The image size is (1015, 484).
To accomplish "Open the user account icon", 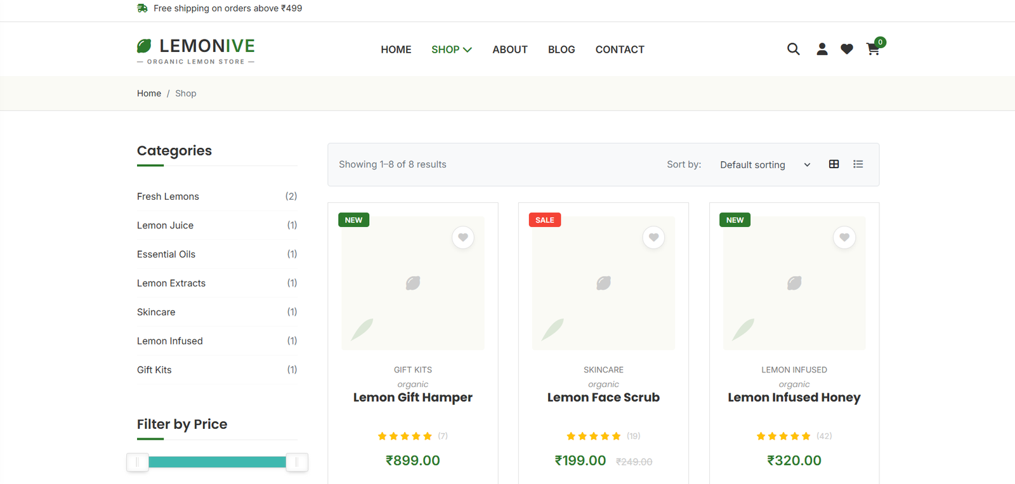I will pos(822,49).
